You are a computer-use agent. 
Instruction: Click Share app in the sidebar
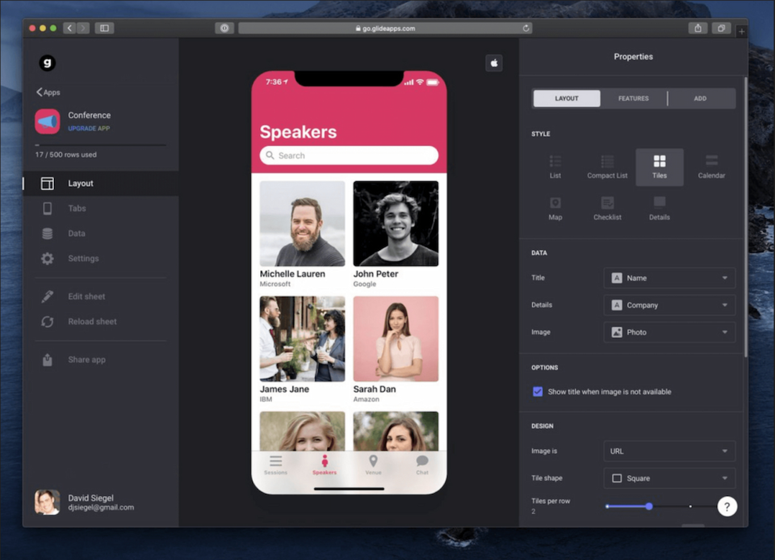(86, 360)
